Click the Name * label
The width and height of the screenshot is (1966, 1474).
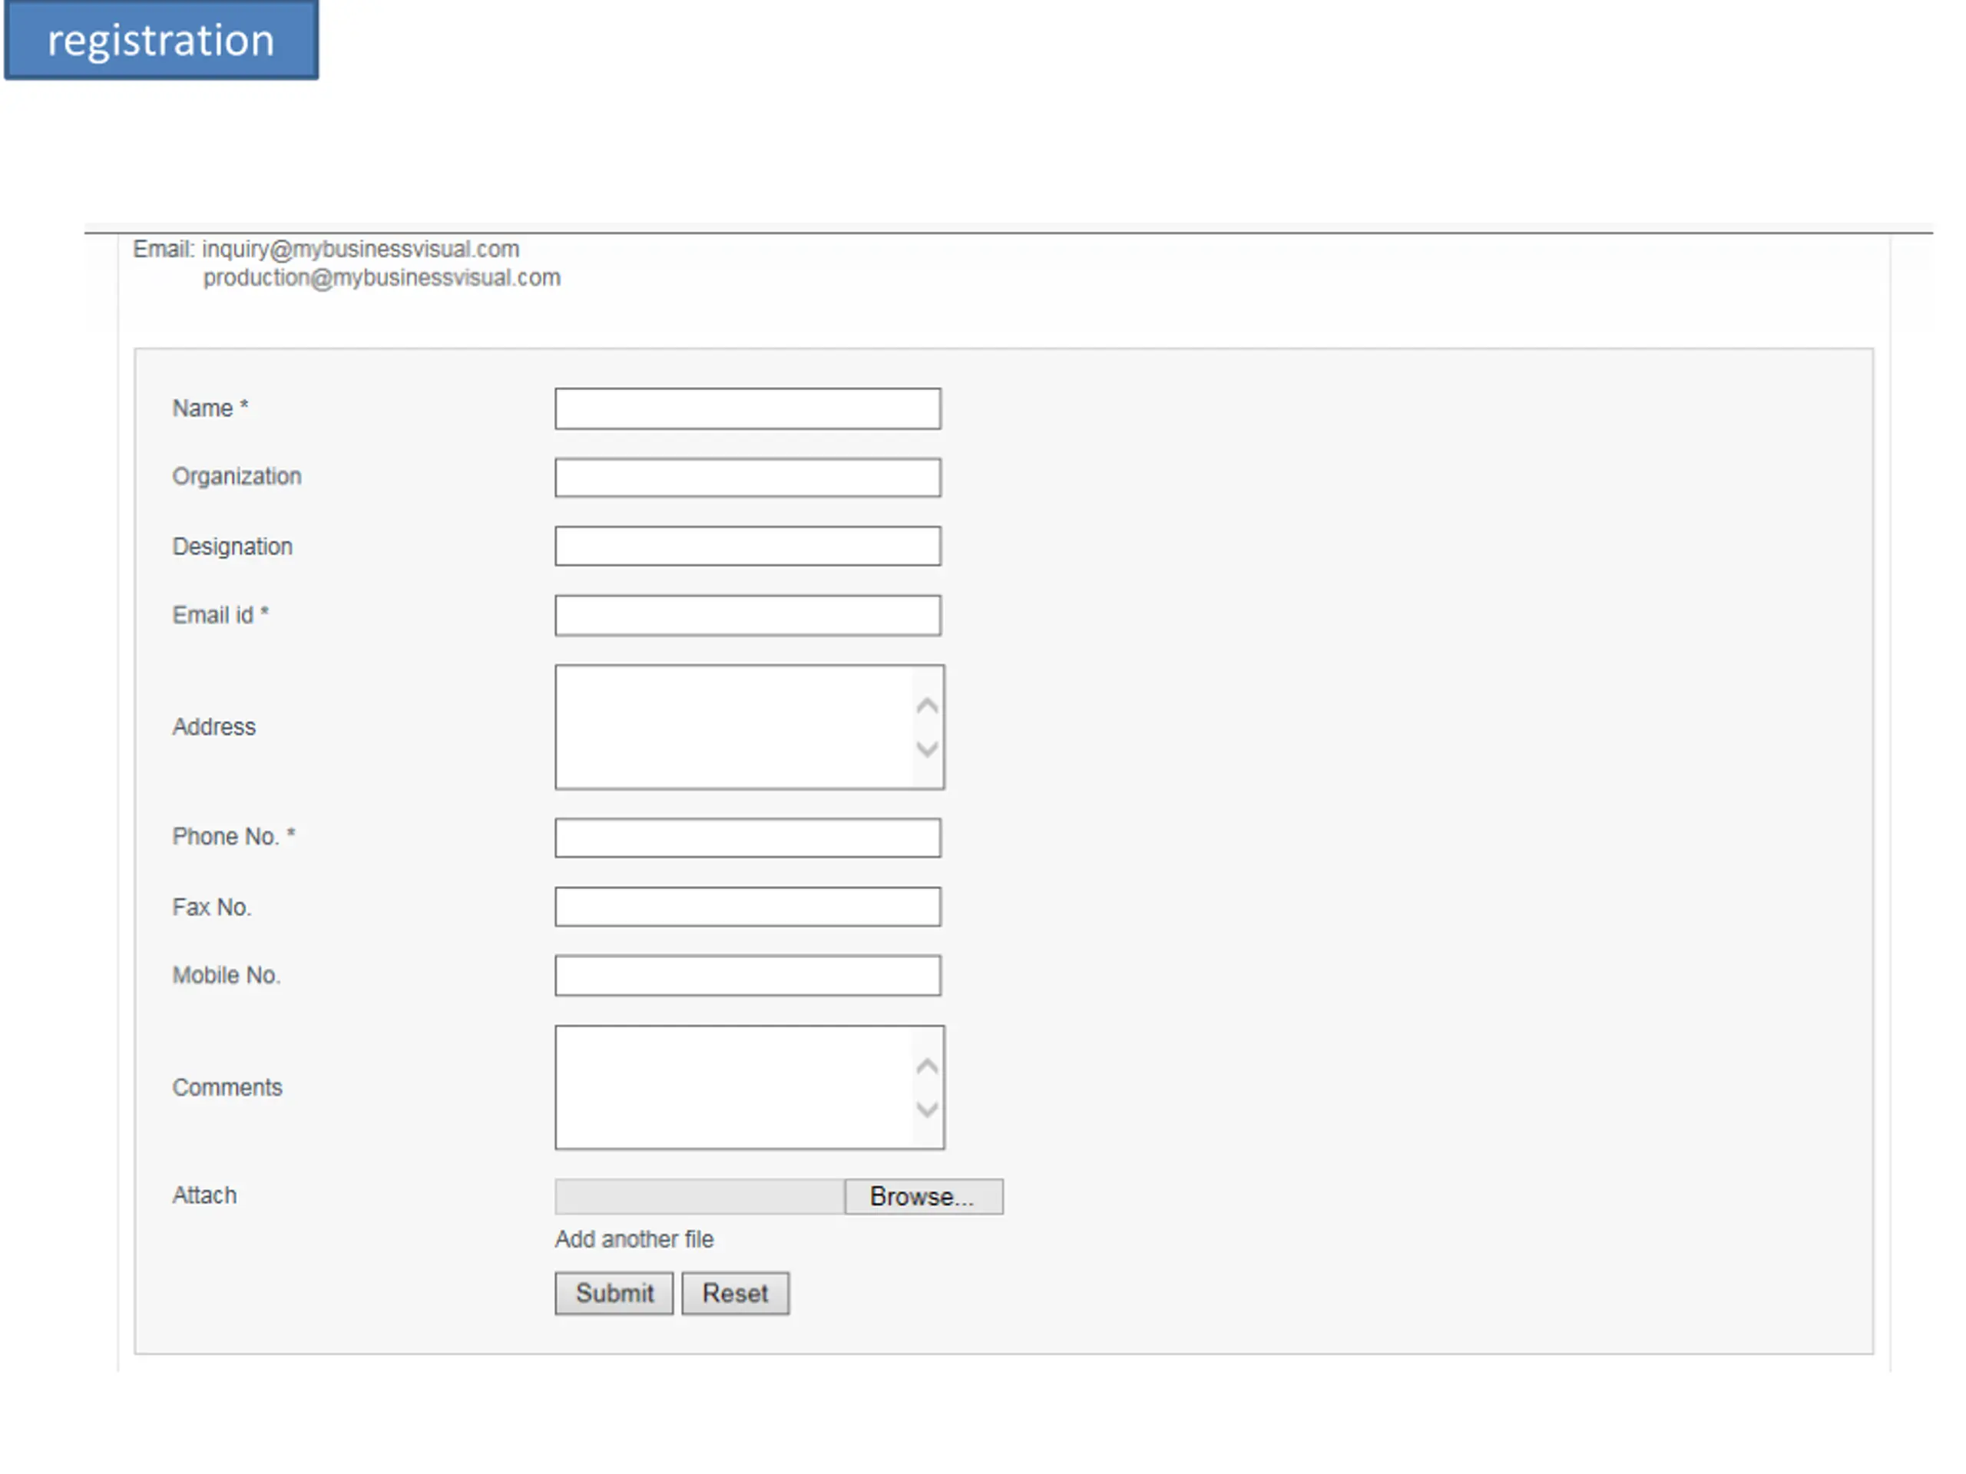click(210, 408)
